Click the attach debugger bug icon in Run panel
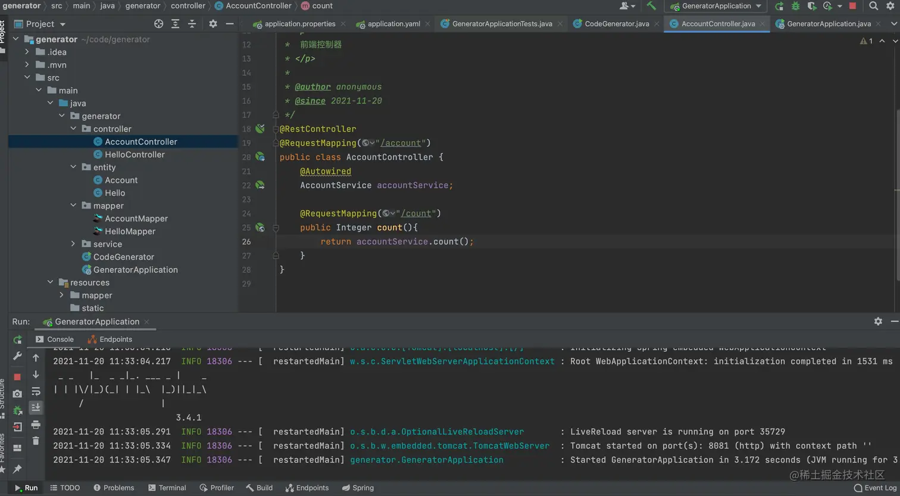Image resolution: width=900 pixels, height=496 pixels. [x=17, y=410]
